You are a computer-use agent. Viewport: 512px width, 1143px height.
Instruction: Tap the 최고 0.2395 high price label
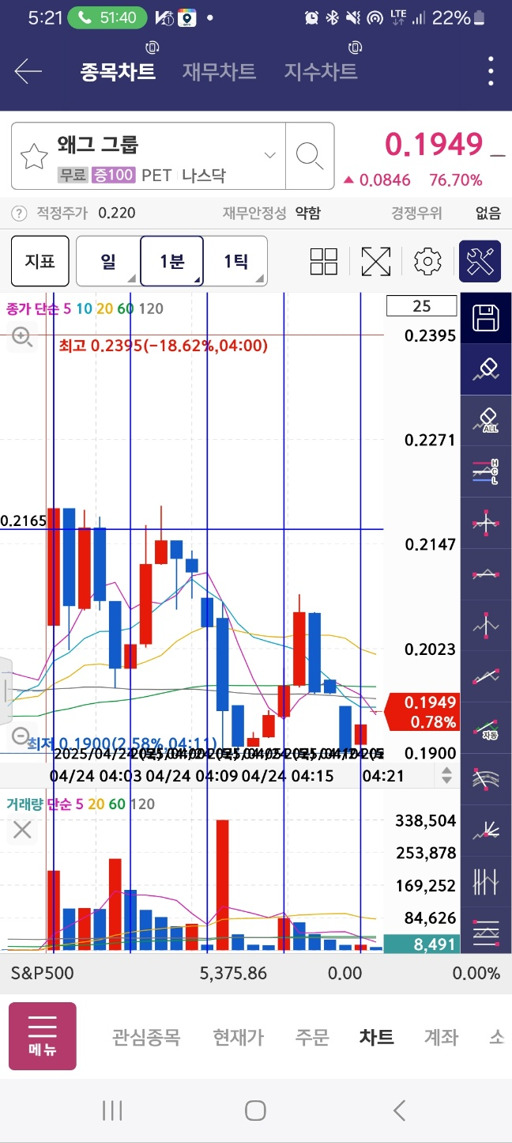163,346
